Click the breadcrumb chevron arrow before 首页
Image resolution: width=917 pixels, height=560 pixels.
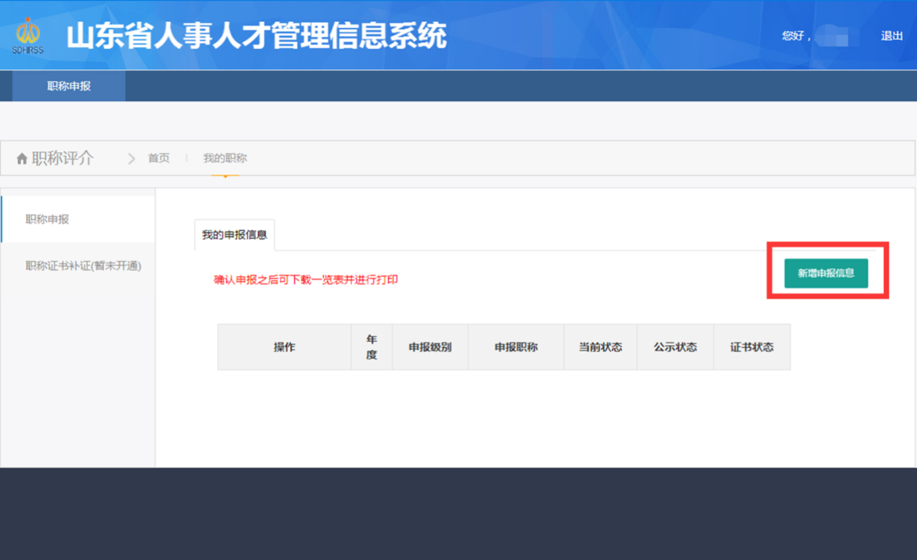tap(131, 158)
